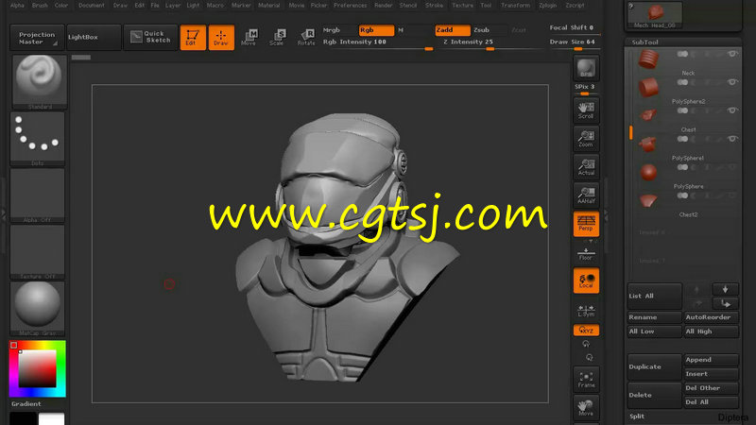Select the Chest2 subtool thumbnail
756x425 pixels.
pyautogui.click(x=648, y=200)
